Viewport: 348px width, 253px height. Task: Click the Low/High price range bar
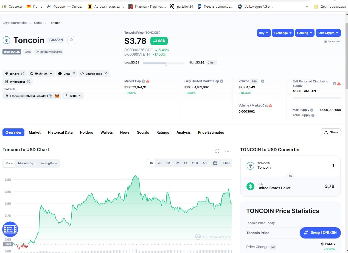(x=164, y=63)
